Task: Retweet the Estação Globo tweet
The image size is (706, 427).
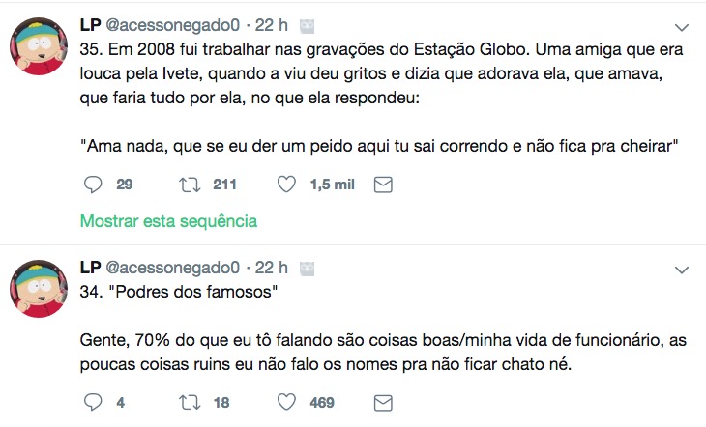Action: coord(189,184)
